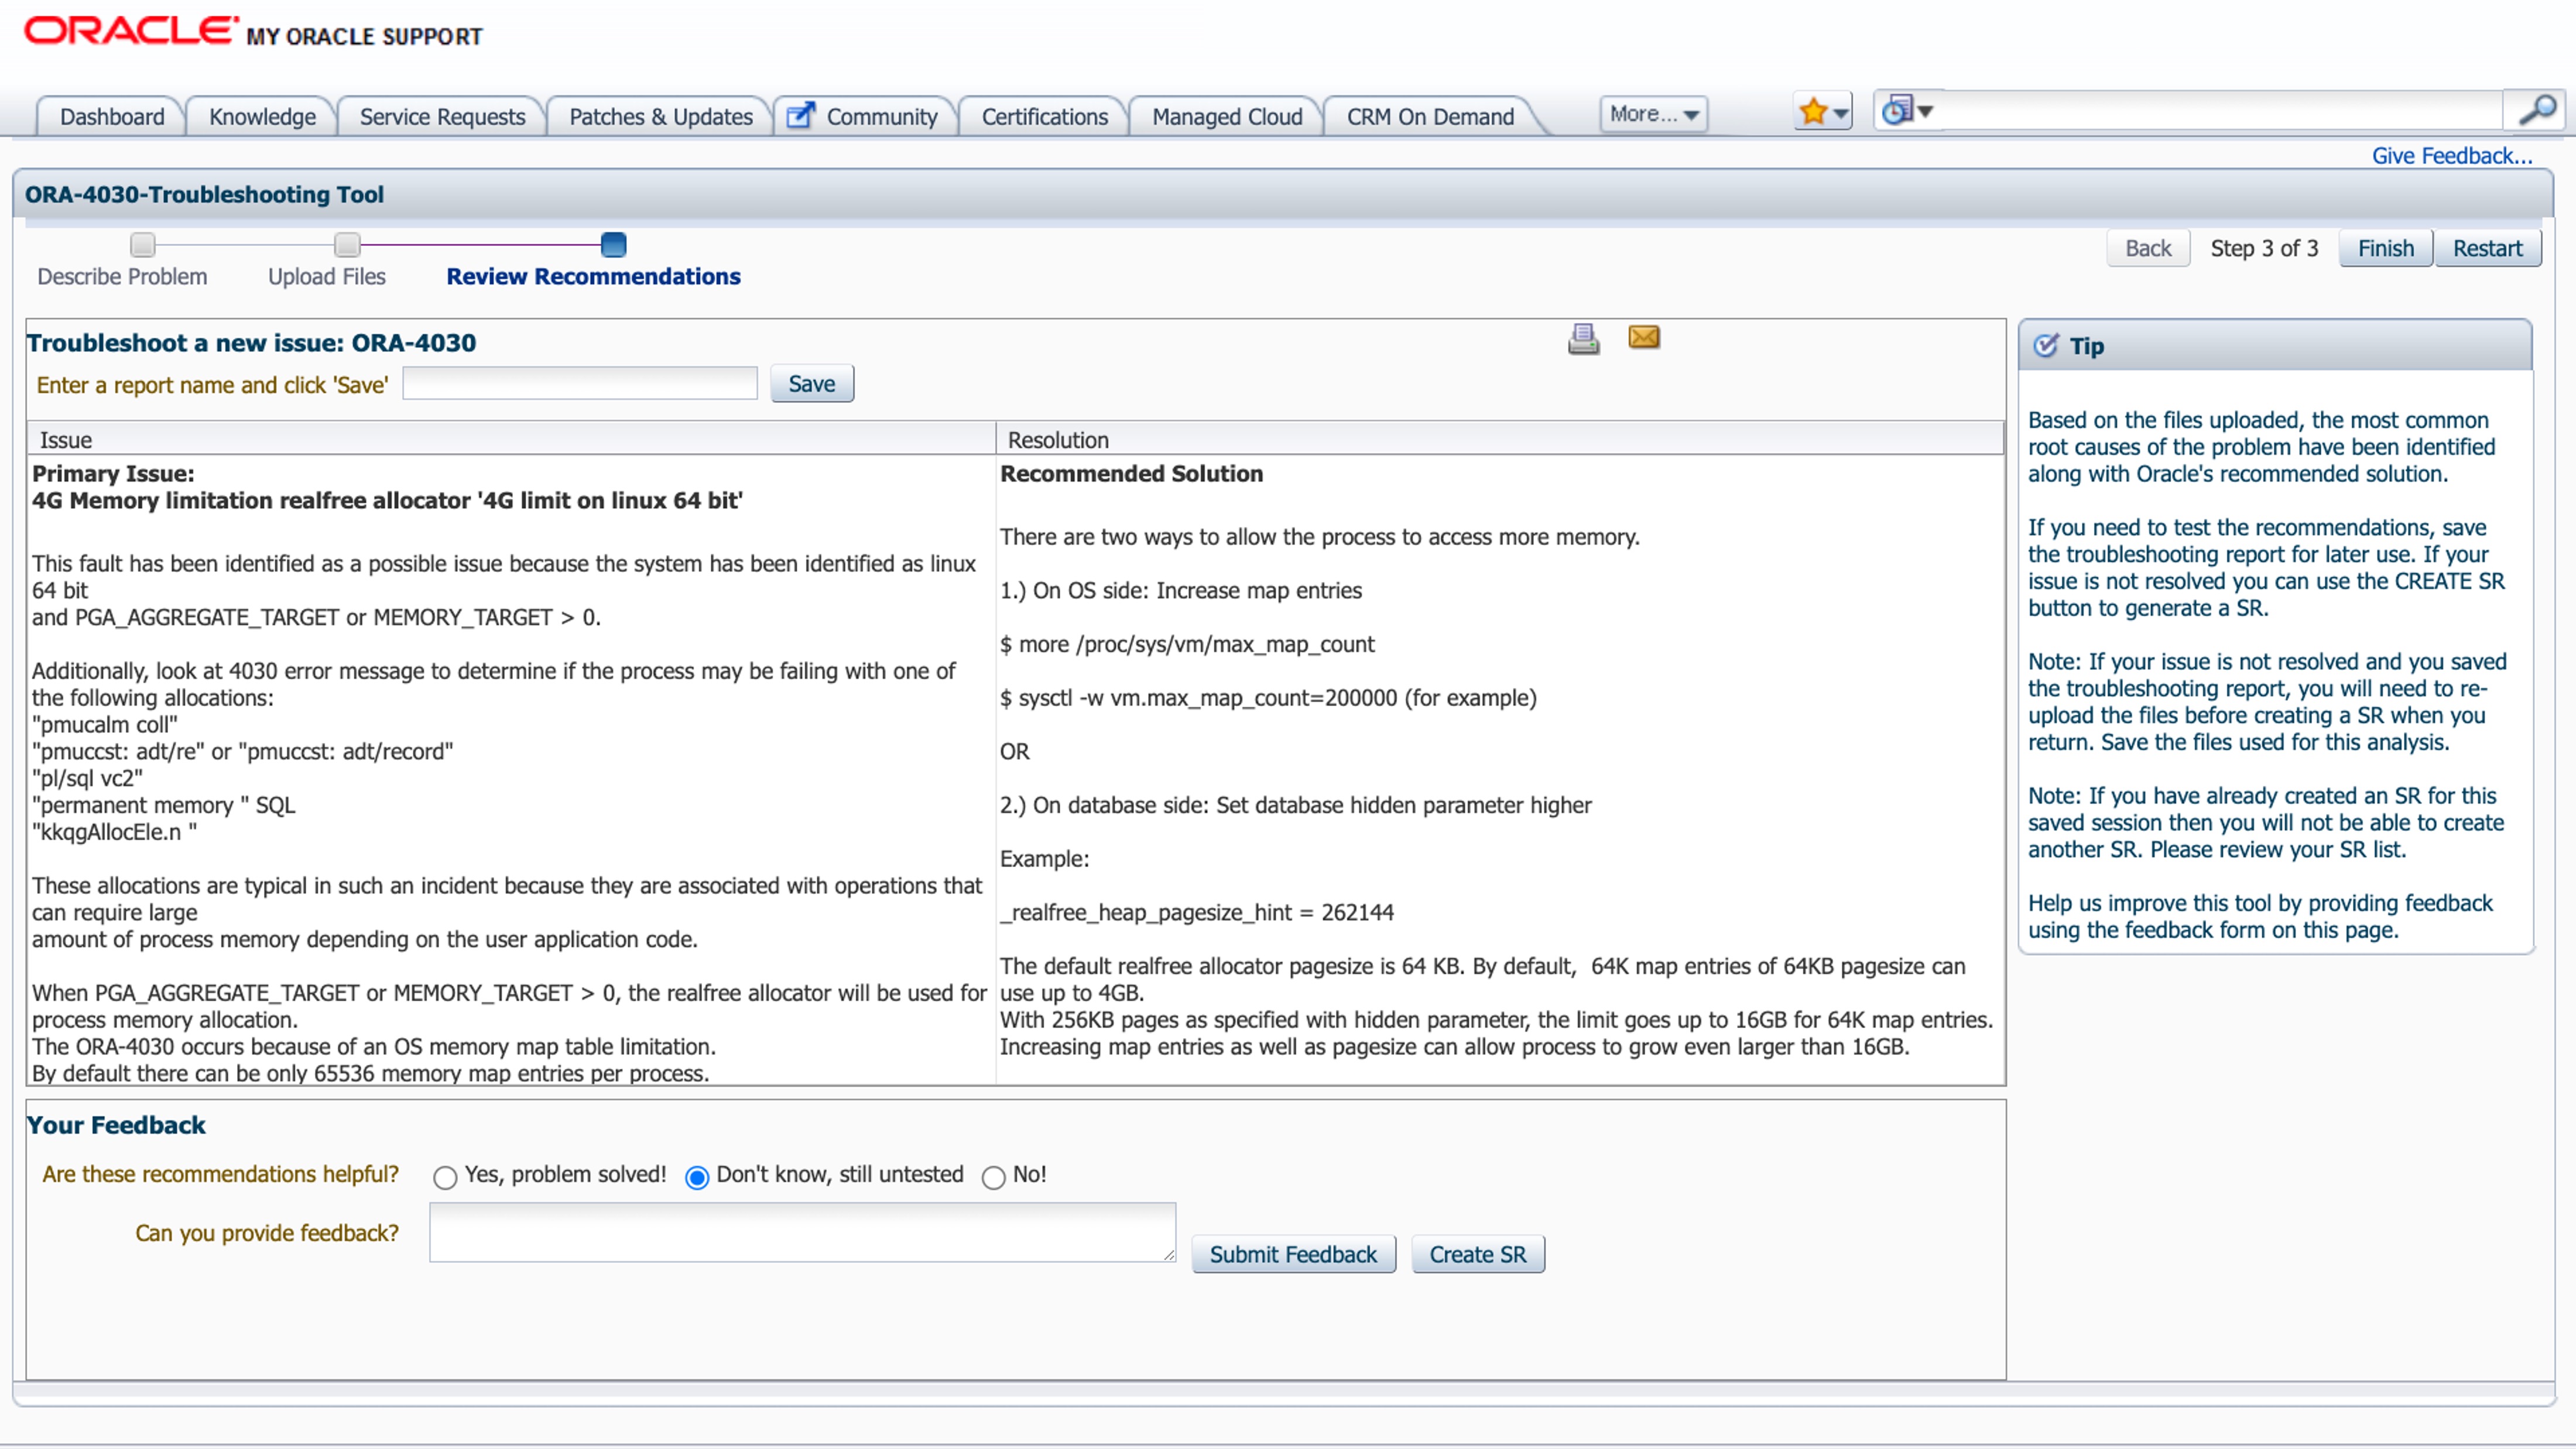Image resolution: width=2576 pixels, height=1449 pixels.
Task: Click the Community external link icon
Action: pyautogui.click(x=800, y=116)
